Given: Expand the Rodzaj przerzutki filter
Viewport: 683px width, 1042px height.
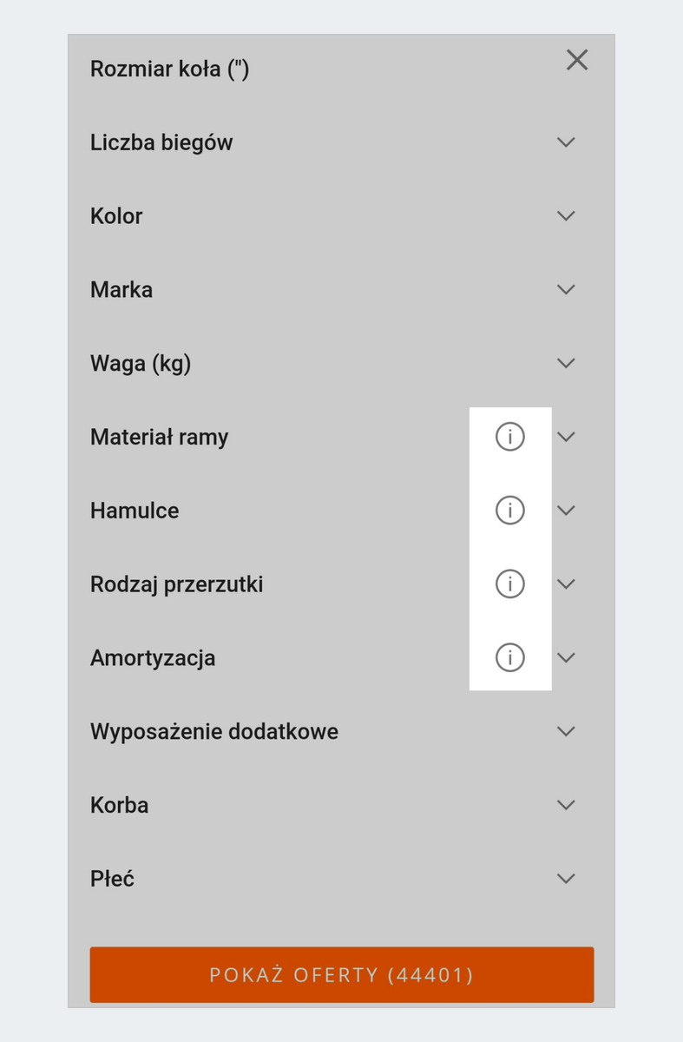Looking at the screenshot, I should click(x=566, y=584).
